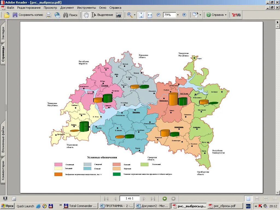Click the vertical scrollbar up arrow
280x210 pixels.
click(278, 27)
